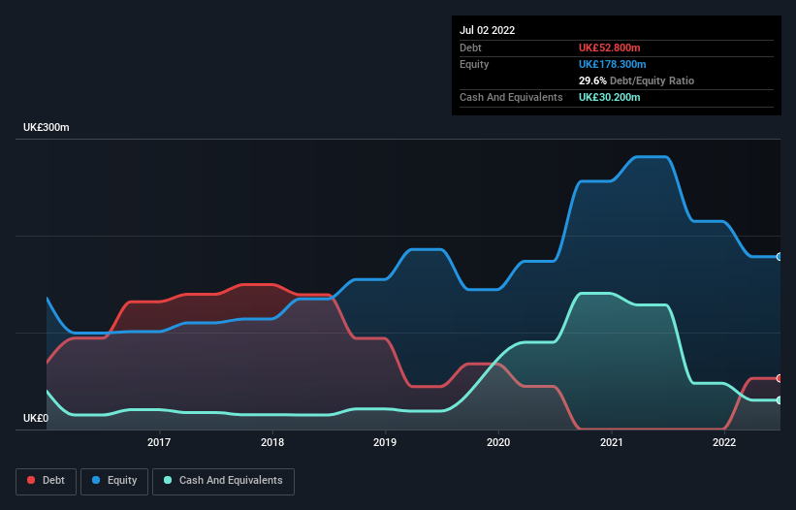Toggle the Cash And Equivalents legend button
Screen dimensions: 796x510
(x=223, y=481)
